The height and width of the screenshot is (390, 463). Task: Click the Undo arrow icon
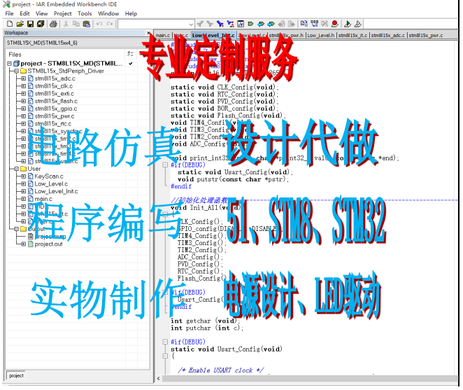click(99, 24)
